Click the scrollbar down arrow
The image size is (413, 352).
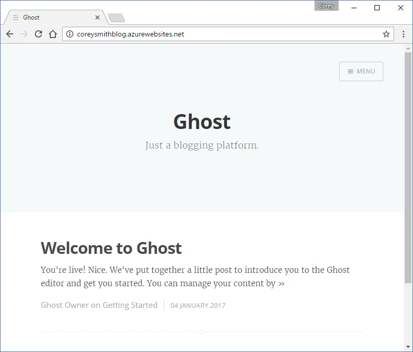pyautogui.click(x=408, y=347)
